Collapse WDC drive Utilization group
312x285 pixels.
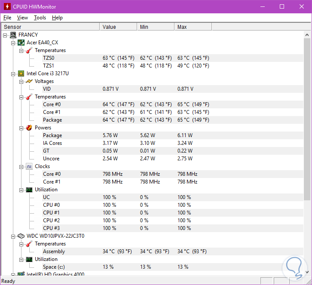[21, 260]
